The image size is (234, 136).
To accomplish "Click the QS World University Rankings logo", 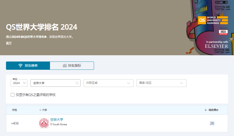I will (213, 20).
